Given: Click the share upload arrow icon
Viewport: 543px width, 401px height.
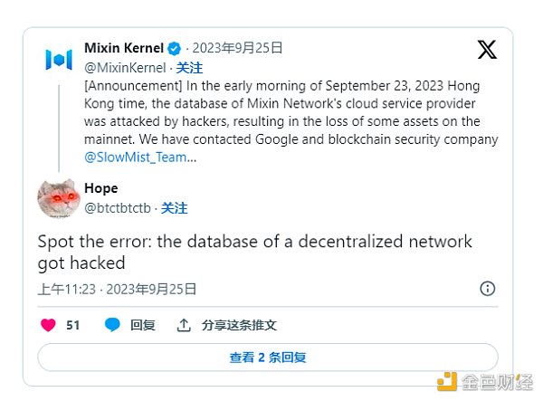Looking at the screenshot, I should click(x=184, y=325).
